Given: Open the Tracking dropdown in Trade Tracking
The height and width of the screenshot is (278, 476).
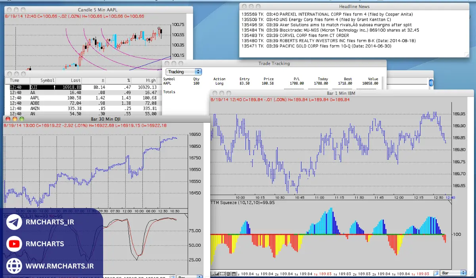Looking at the screenshot, I should 184,72.
